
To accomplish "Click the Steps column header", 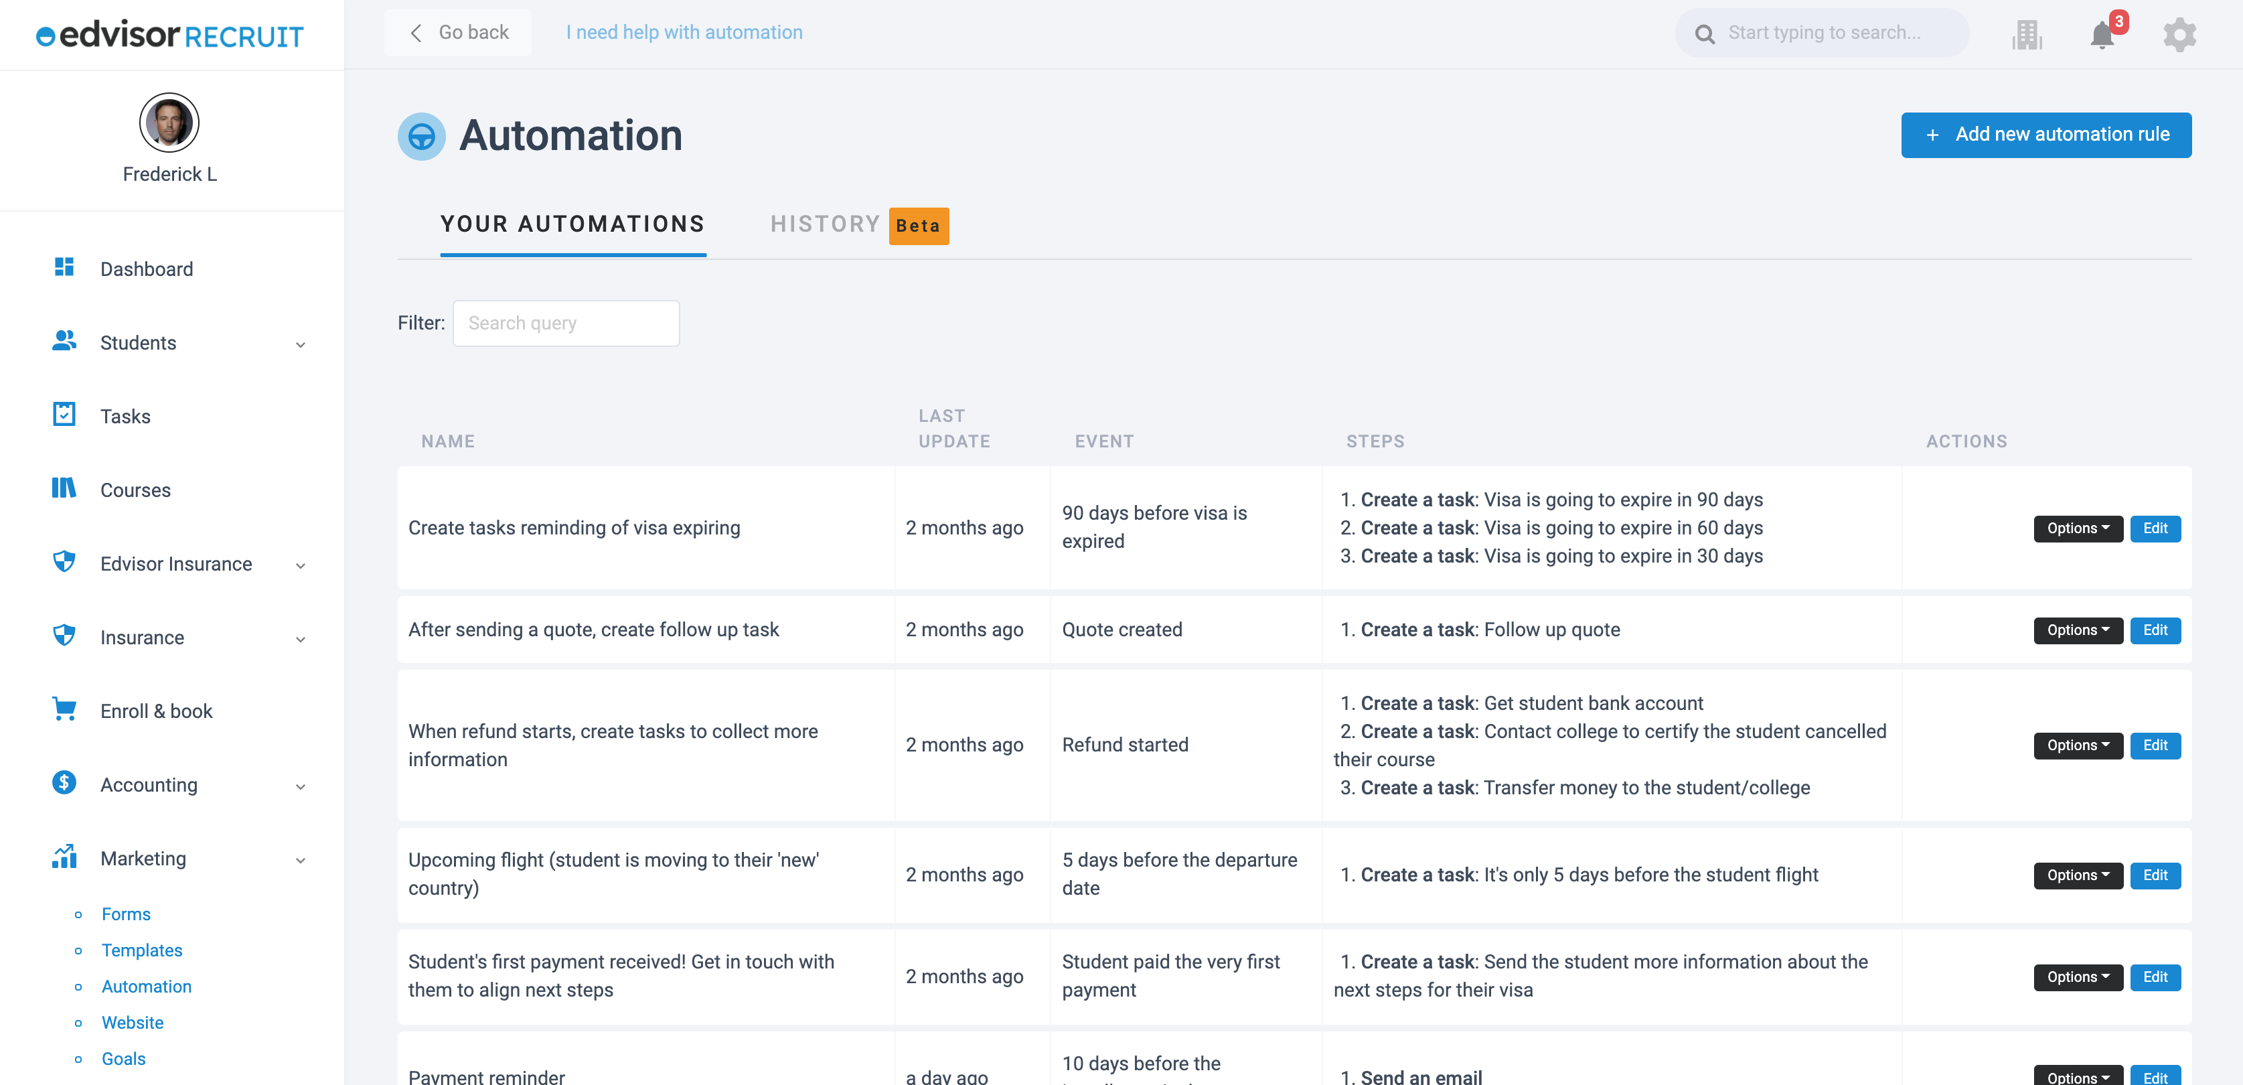I will [x=1375, y=441].
